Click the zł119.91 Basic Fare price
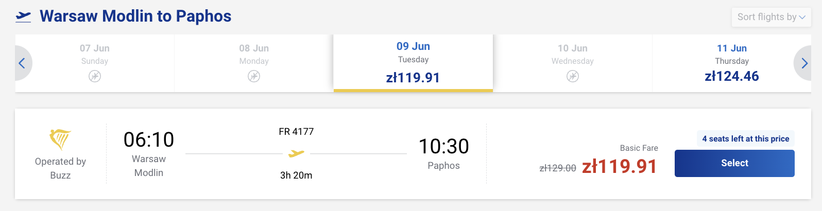The height and width of the screenshot is (211, 822). point(619,167)
